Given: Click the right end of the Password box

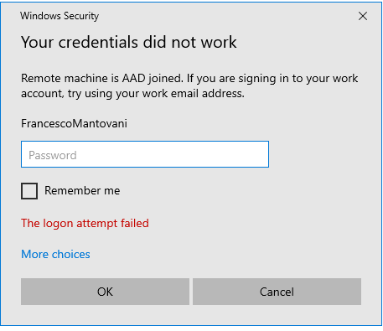Looking at the screenshot, I should coord(260,154).
